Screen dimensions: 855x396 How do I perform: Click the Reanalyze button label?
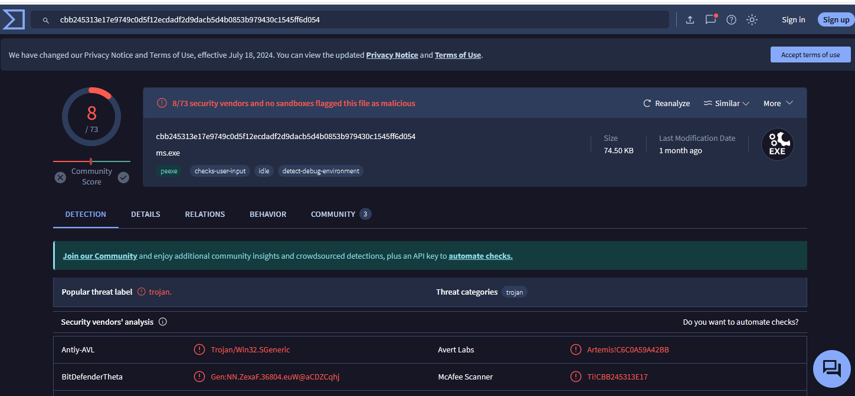tap(672, 103)
